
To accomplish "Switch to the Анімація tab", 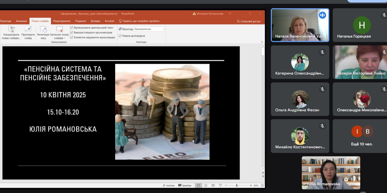I will pyautogui.click(x=21, y=21).
